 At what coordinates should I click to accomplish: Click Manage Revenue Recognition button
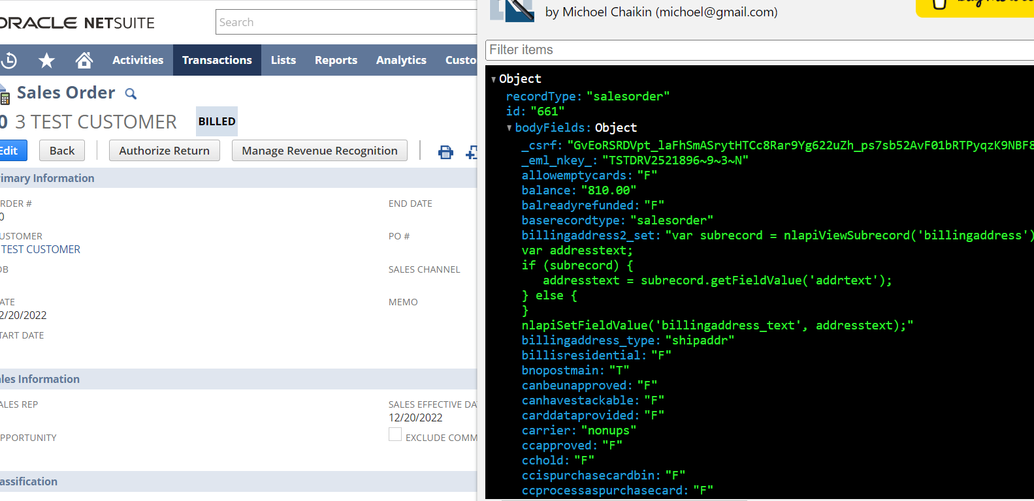pos(319,151)
